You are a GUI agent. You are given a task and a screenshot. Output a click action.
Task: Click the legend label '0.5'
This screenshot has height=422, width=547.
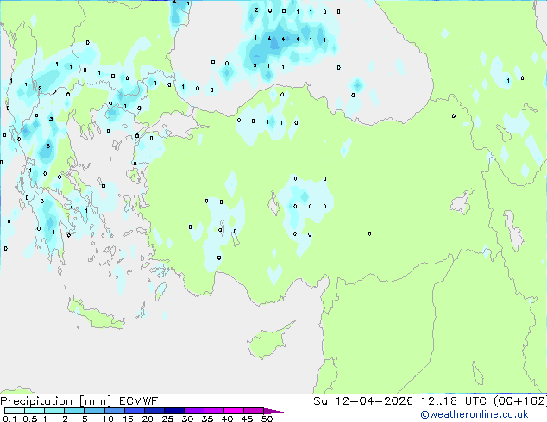pos(30,419)
